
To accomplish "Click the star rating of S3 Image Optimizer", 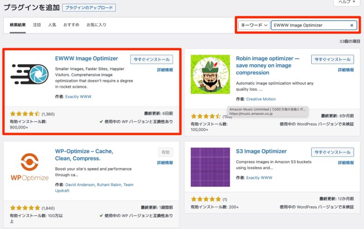I will [x=206, y=199].
